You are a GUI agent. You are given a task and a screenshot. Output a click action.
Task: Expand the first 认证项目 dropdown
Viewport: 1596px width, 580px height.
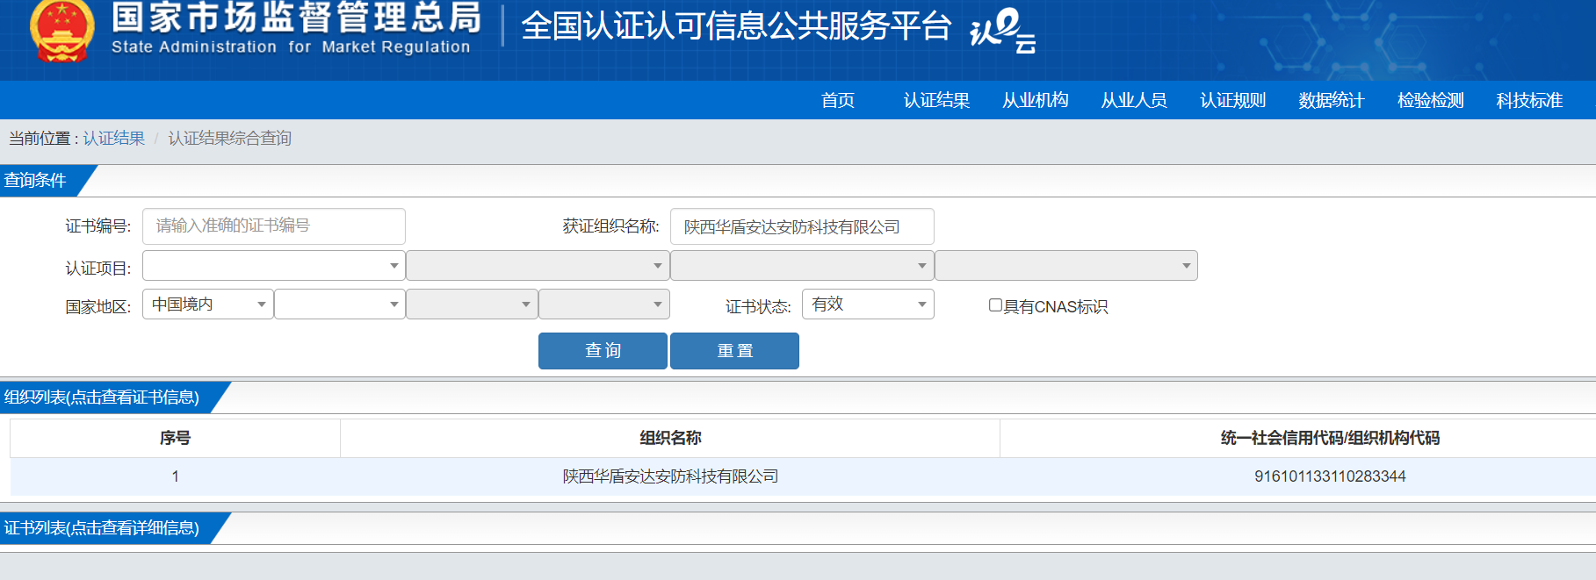click(274, 266)
